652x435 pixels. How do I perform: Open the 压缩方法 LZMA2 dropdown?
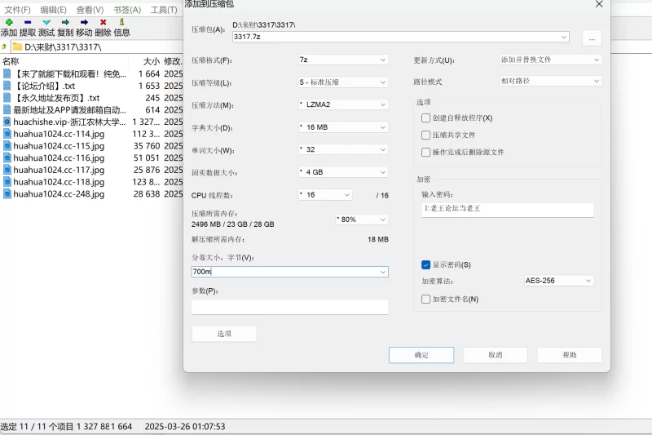(343, 105)
